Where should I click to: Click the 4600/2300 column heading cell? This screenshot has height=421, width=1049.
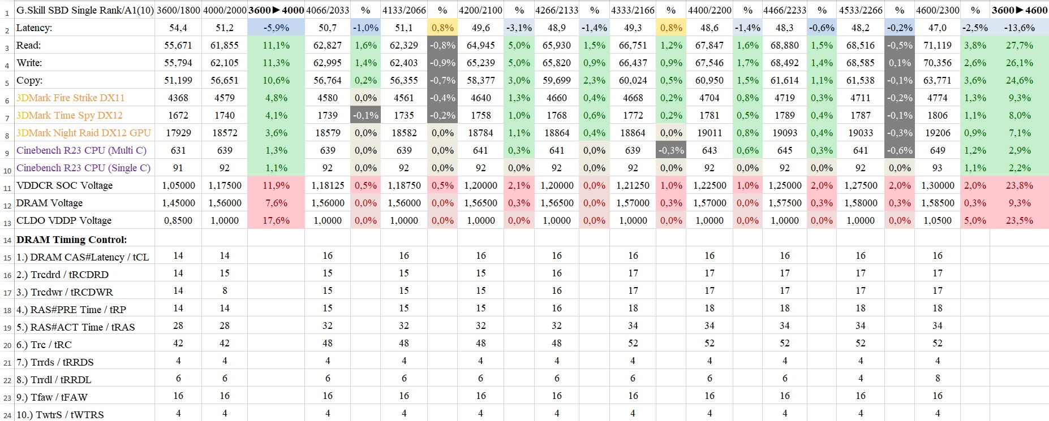click(938, 10)
